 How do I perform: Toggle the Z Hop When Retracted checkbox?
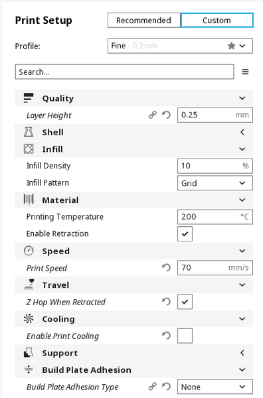coord(185,302)
